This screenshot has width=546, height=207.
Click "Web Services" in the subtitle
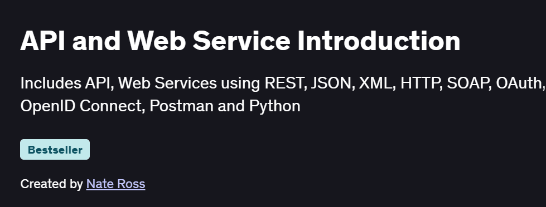pos(167,83)
